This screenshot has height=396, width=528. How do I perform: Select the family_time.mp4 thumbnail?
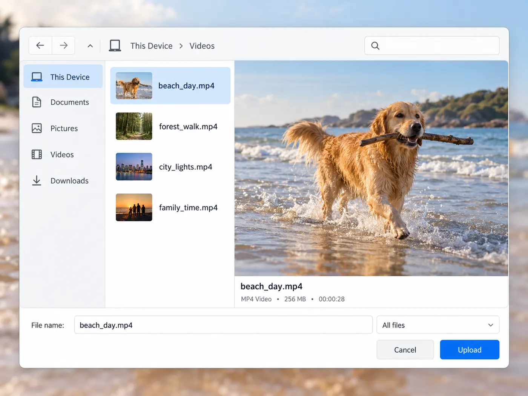click(134, 207)
